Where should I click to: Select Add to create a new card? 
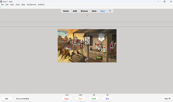point(75,11)
